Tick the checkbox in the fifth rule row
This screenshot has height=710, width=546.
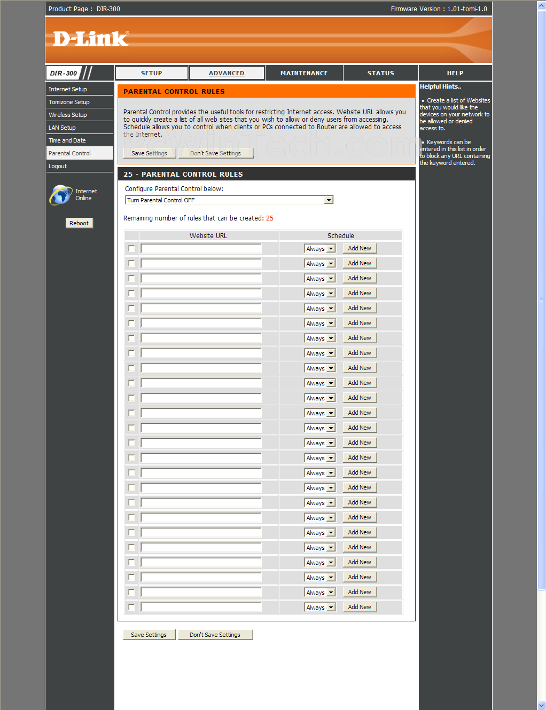[131, 309]
